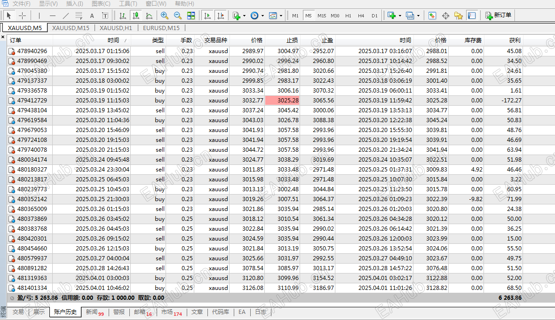Sort by the 类型 column header
Viewport: 555px width, 320px height.
point(148,40)
